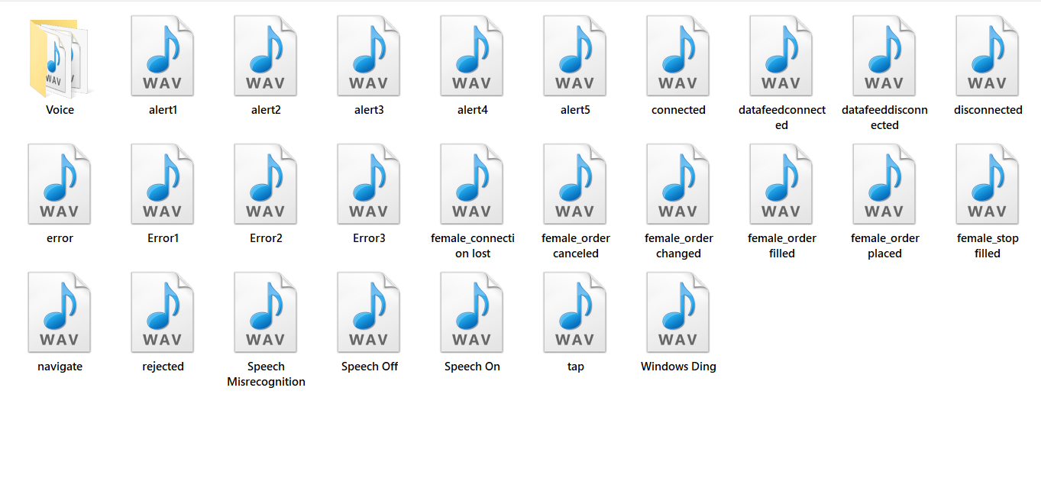Select the rejected WAV file
This screenshot has width=1041, height=504.
[x=162, y=312]
